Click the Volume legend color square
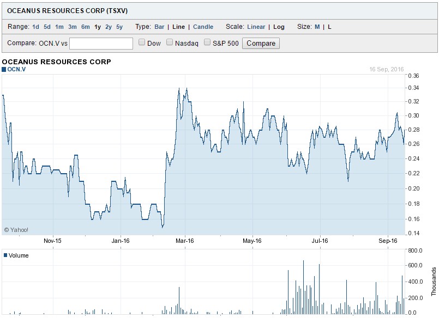 pos(5,255)
